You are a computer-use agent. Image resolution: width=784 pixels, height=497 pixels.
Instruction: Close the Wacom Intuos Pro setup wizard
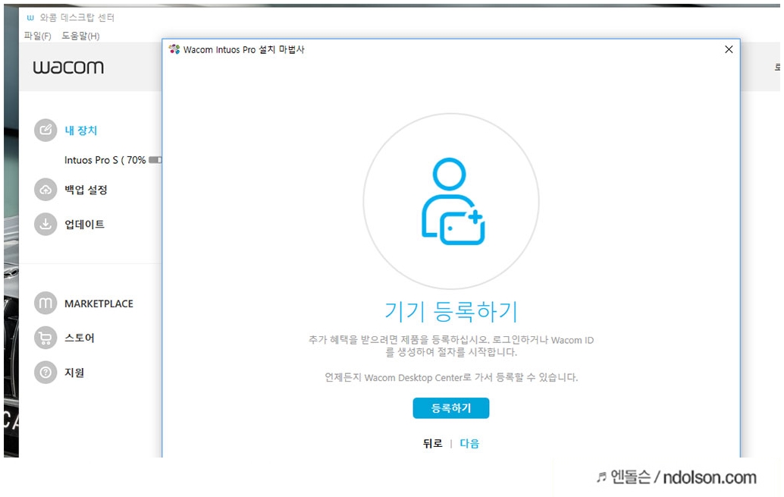click(729, 49)
